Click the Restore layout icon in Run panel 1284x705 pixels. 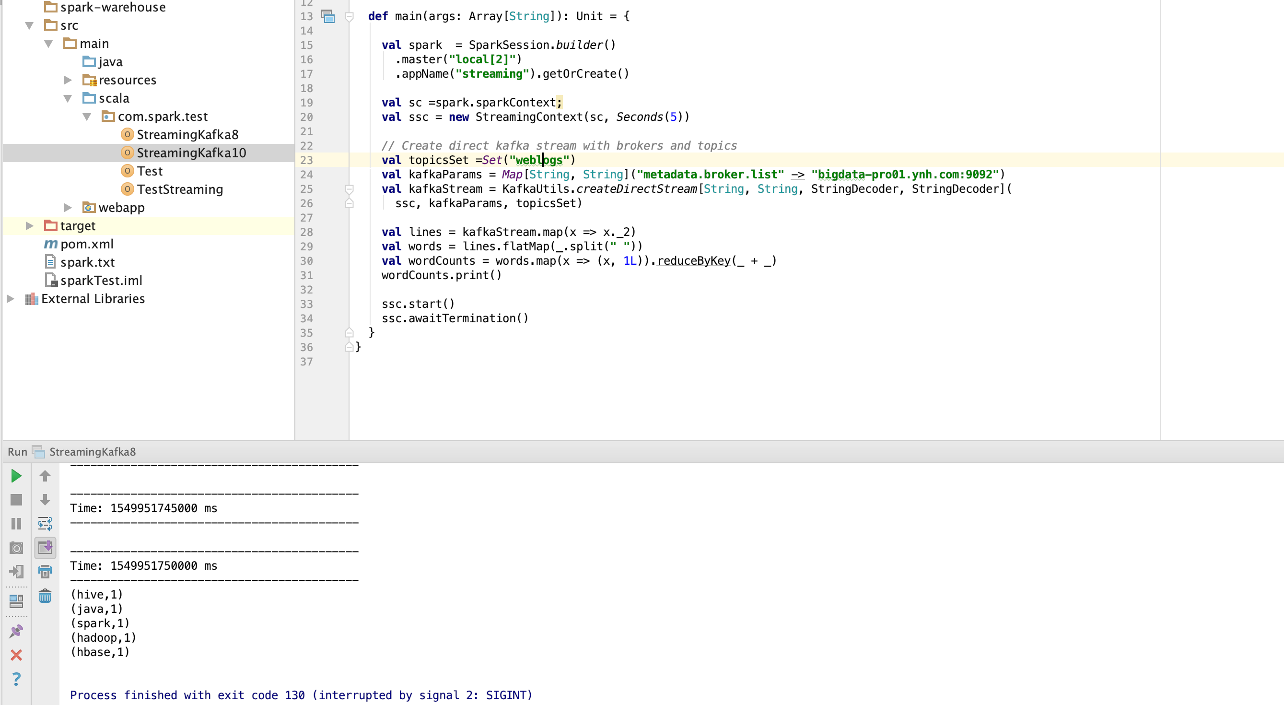tap(16, 601)
